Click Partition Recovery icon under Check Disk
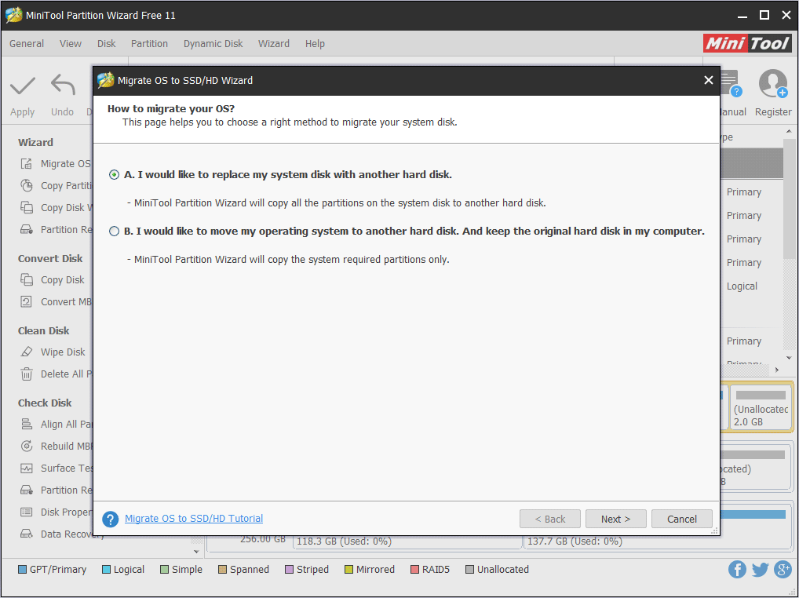The image size is (799, 598). (26, 490)
